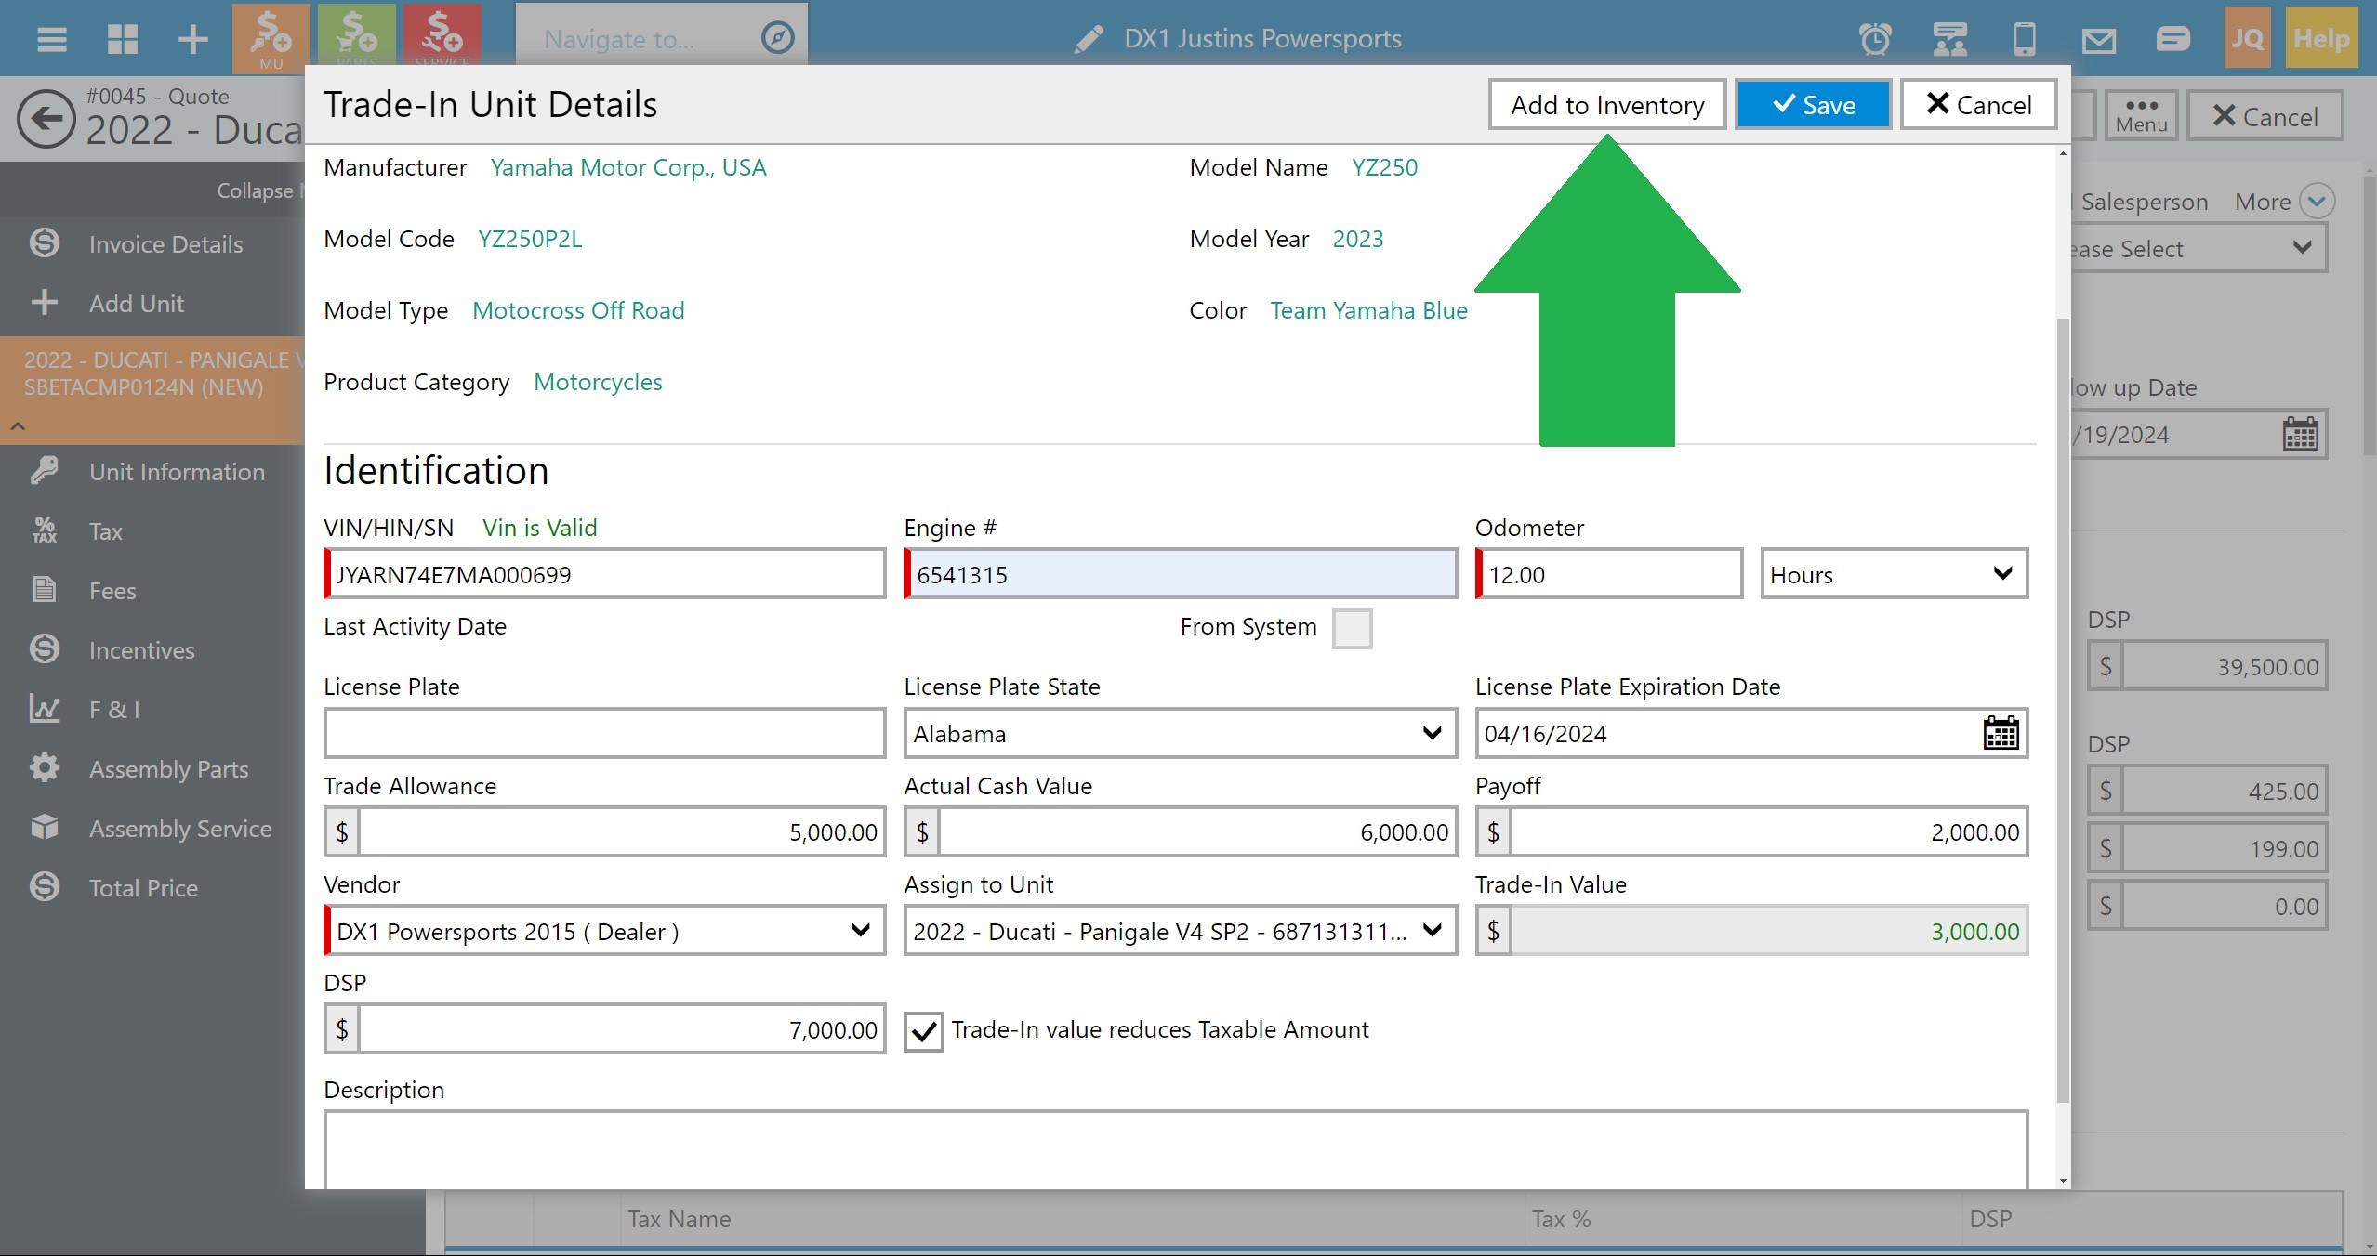Image resolution: width=2377 pixels, height=1256 pixels.
Task: Uncheck Trade-In value reduces Taxable Amount
Action: 923,1031
